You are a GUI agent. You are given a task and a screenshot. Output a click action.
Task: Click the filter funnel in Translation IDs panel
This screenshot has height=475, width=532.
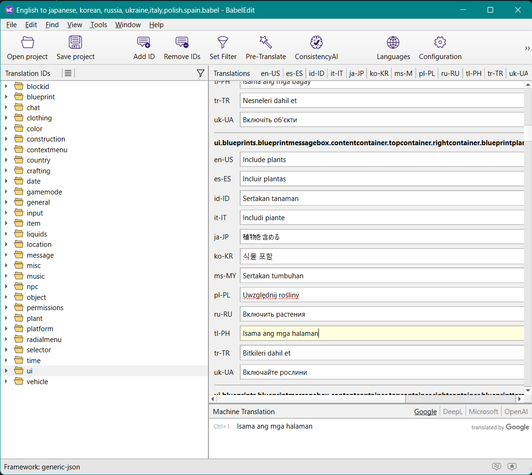(200, 73)
